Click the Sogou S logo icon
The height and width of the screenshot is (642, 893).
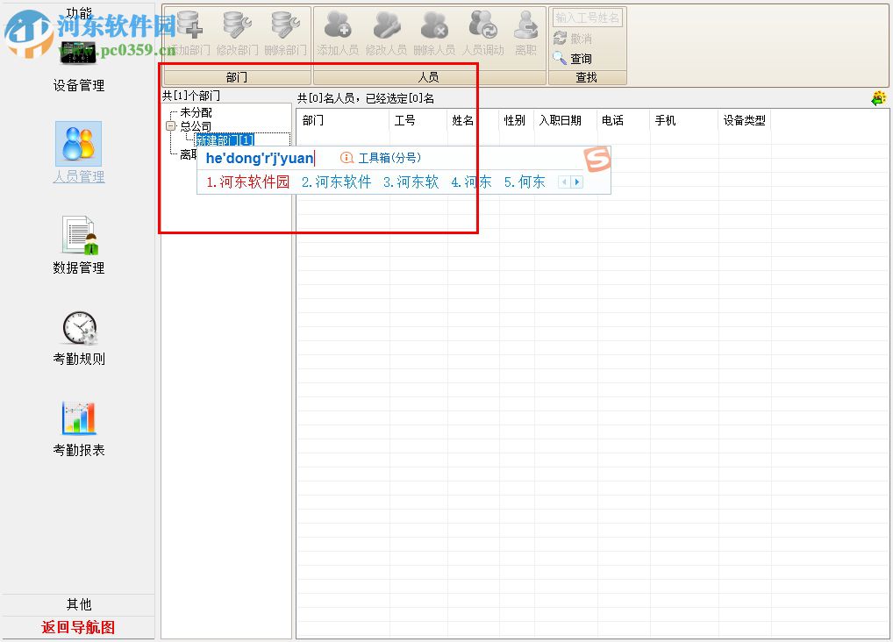597,160
